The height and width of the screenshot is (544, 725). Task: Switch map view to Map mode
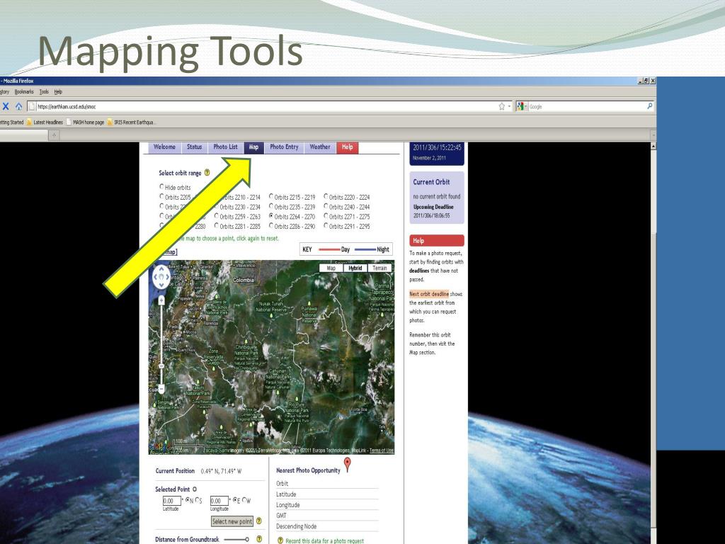331,268
